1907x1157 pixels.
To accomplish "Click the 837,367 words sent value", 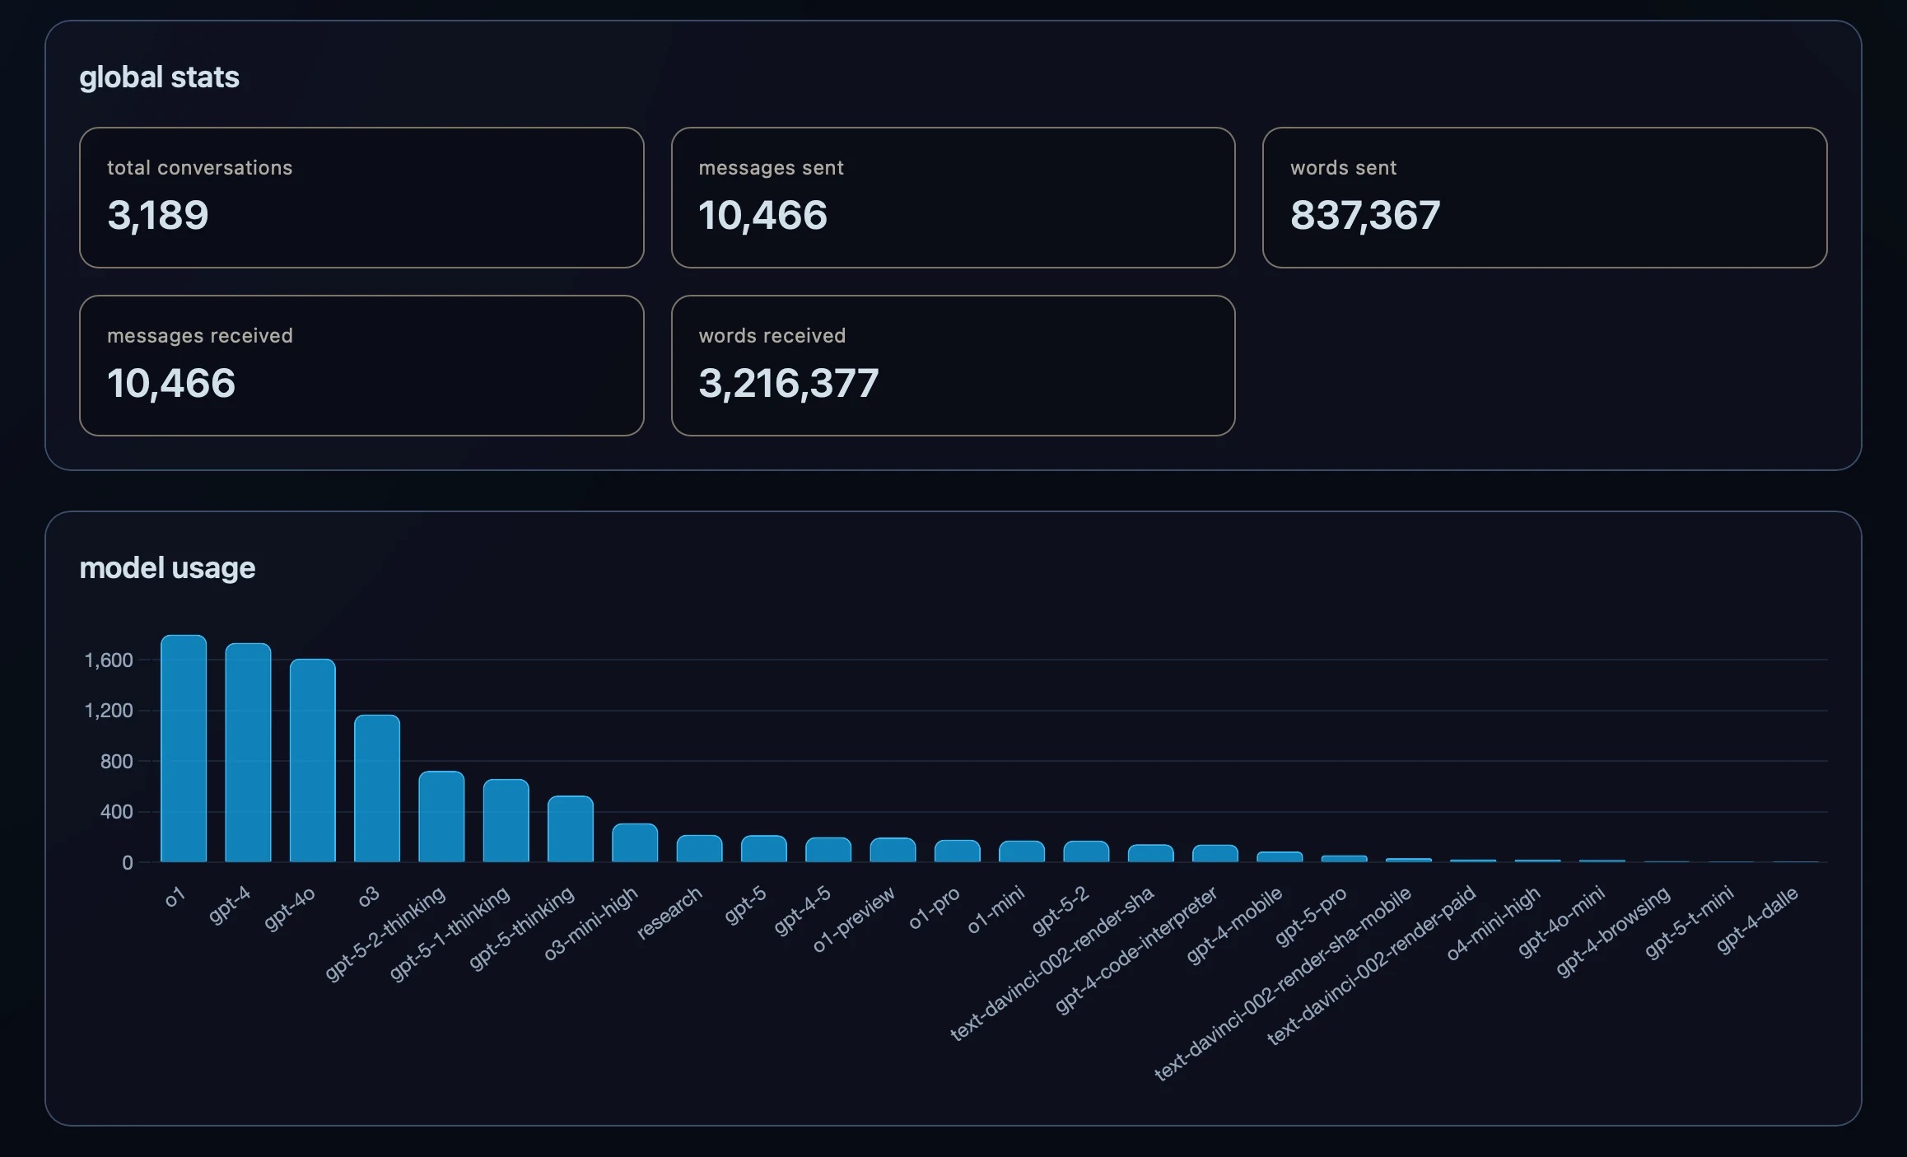I will click(1365, 216).
